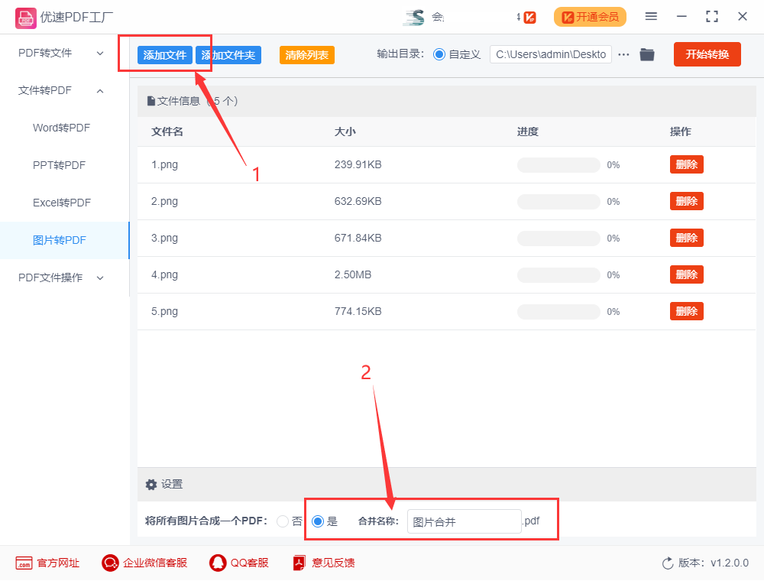Viewport: 764px width, 581px height.
Task: Click the 企业微信客服 link text
Action: click(x=155, y=563)
